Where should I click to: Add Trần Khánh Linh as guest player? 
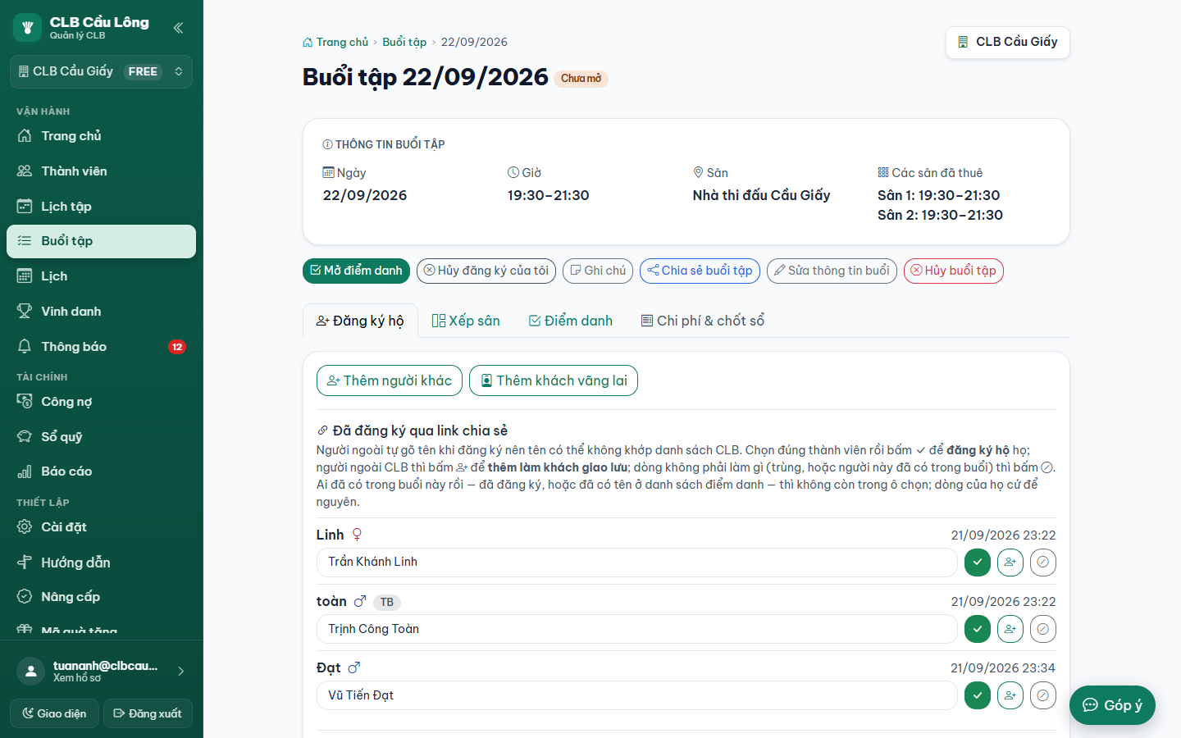1010,563
